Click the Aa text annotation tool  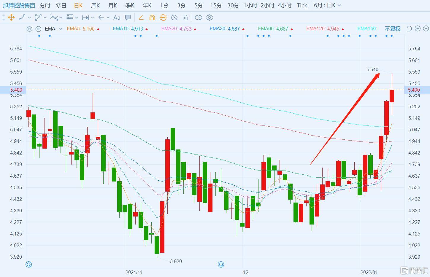117,17
